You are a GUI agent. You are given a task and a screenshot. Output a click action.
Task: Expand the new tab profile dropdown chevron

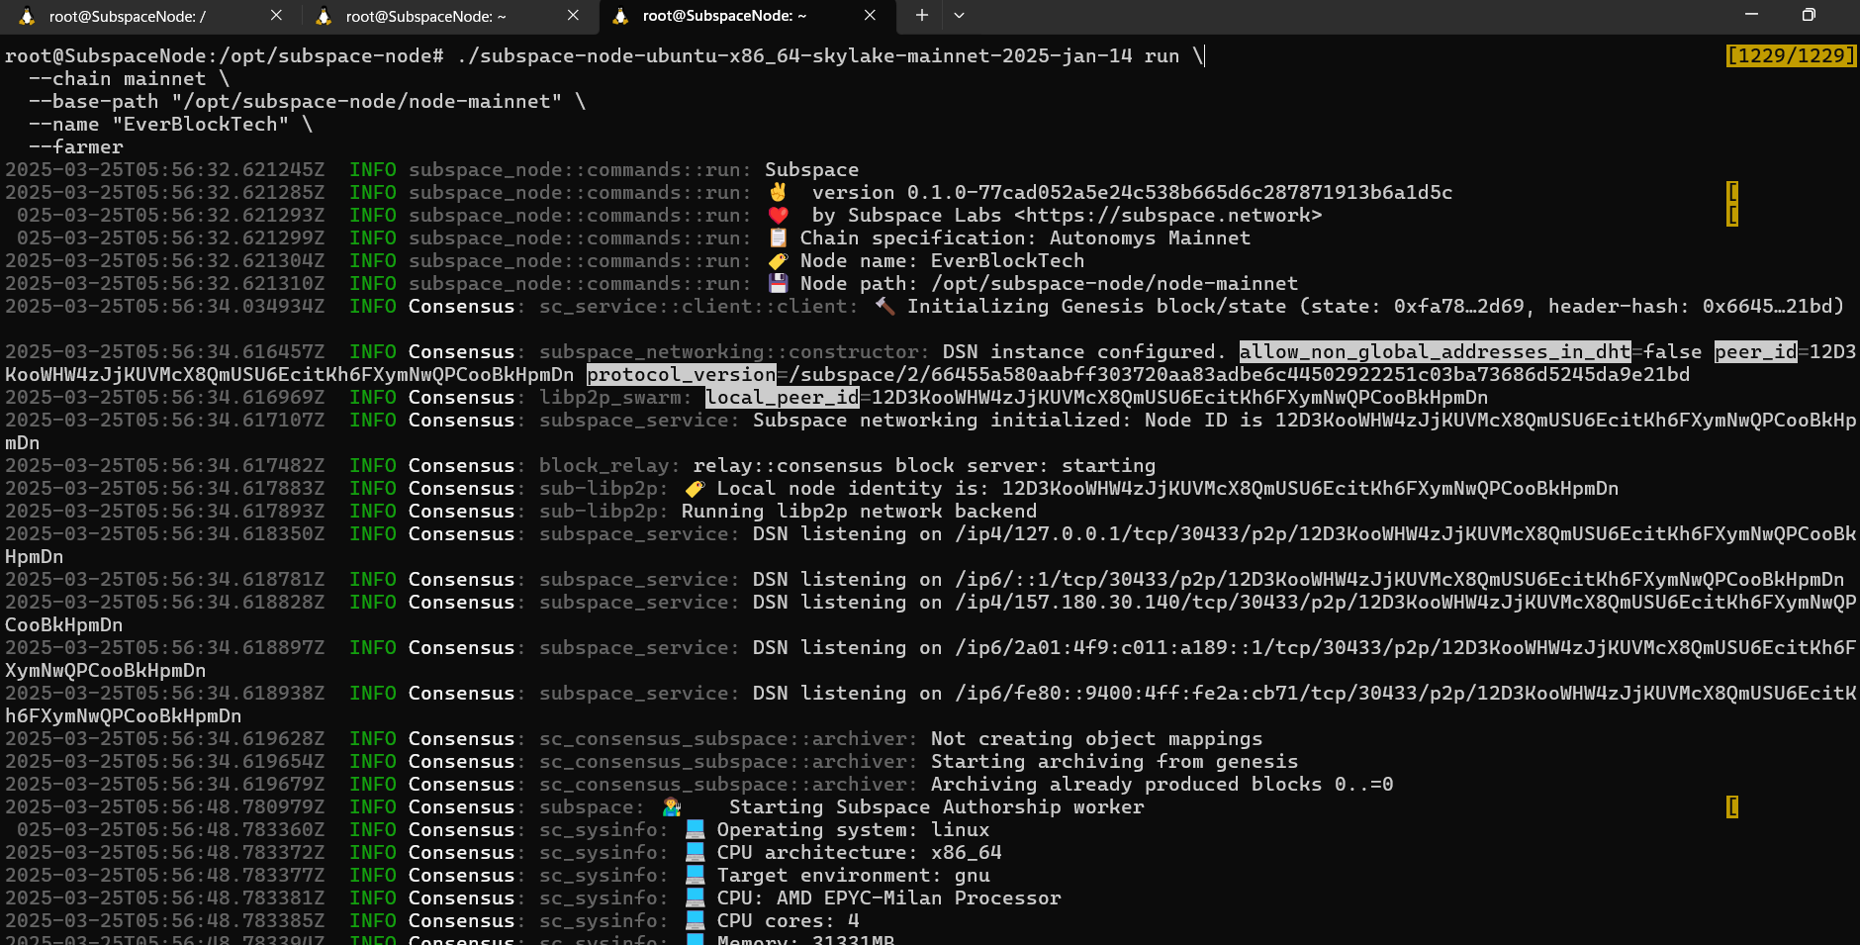(x=959, y=16)
